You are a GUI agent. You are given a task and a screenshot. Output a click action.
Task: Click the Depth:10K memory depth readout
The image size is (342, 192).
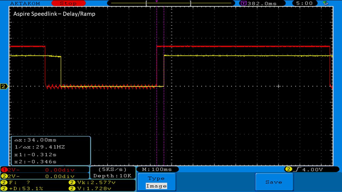click(112, 176)
